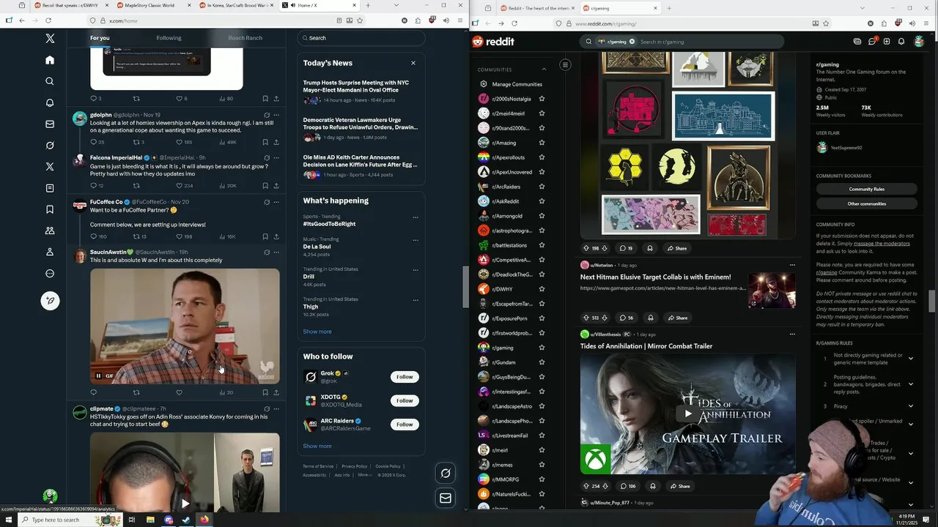
Task: Like the gdolphn post
Action: (179, 142)
